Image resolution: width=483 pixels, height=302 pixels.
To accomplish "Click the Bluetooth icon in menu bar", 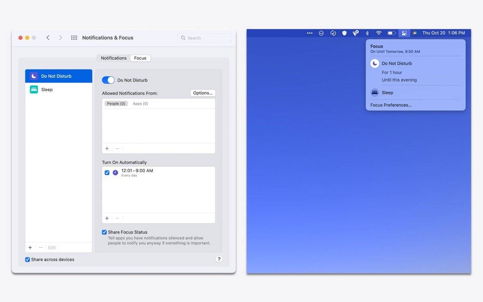I will [367, 33].
